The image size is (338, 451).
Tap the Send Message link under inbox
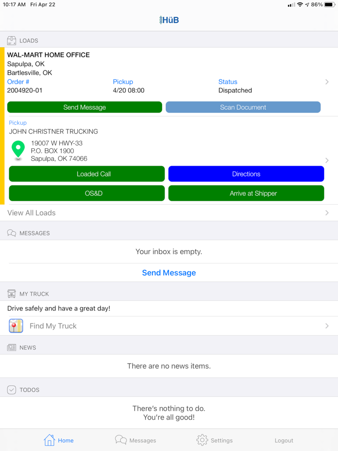pyautogui.click(x=169, y=273)
